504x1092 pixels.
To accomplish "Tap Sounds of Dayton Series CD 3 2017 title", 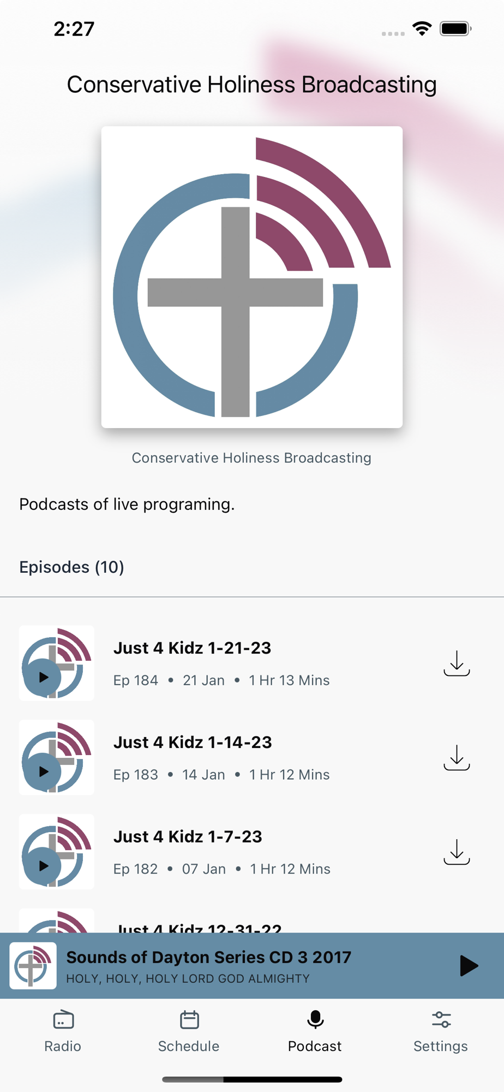I will click(x=209, y=957).
